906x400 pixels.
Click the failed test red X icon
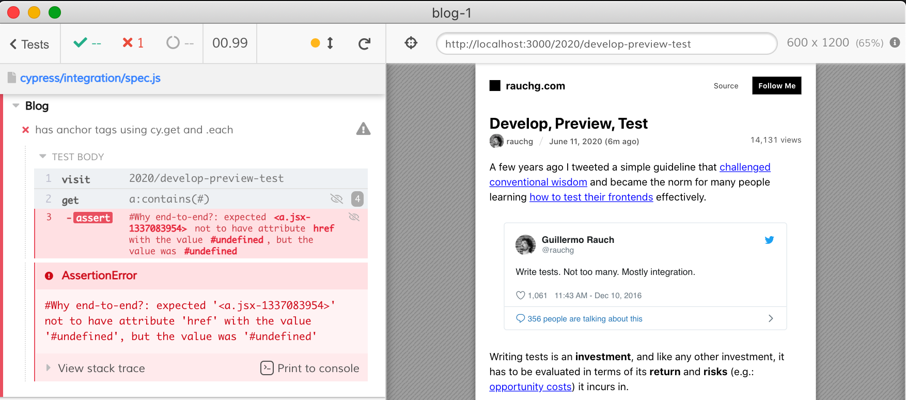pyautogui.click(x=25, y=130)
